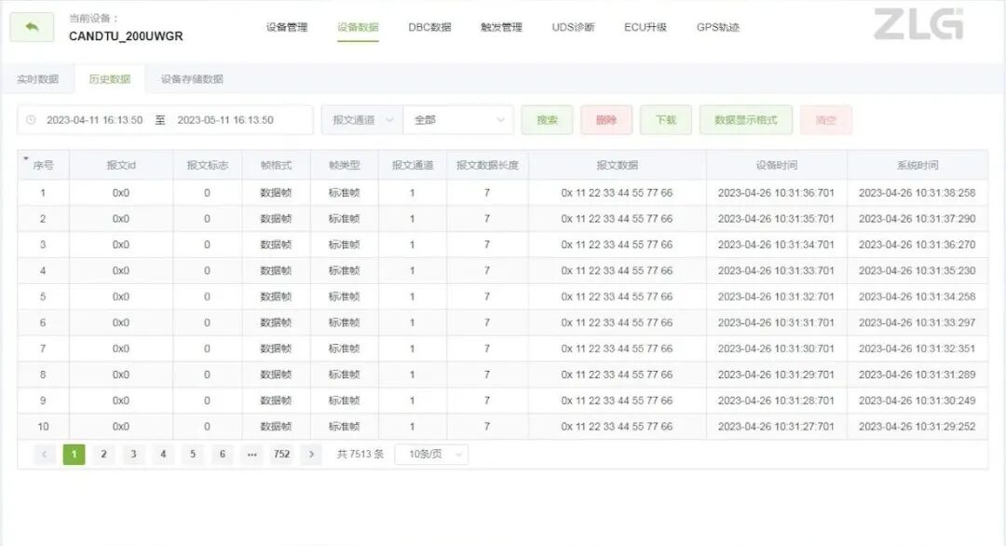This screenshot has width=1006, height=546.
Task: Switch to the 实时数据 sub-tab
Action: 38,79
